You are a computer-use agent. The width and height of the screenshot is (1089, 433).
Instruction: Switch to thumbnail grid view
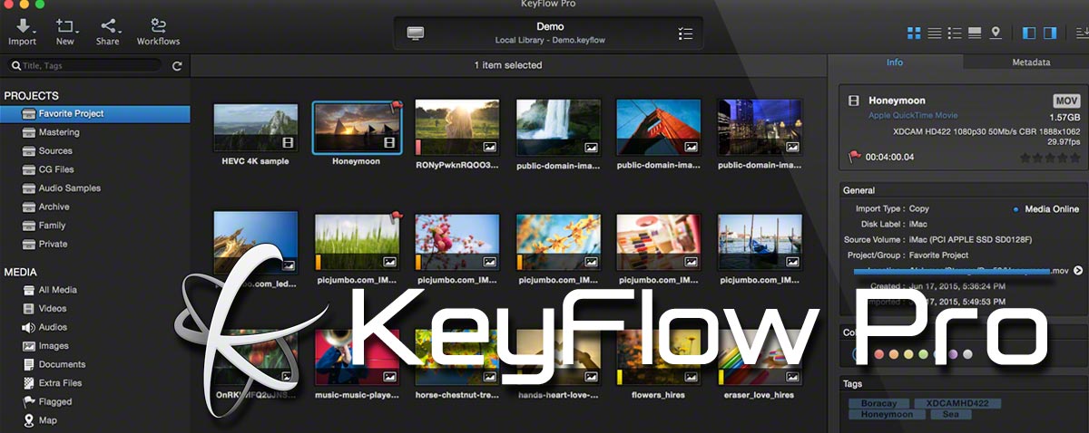(x=914, y=34)
